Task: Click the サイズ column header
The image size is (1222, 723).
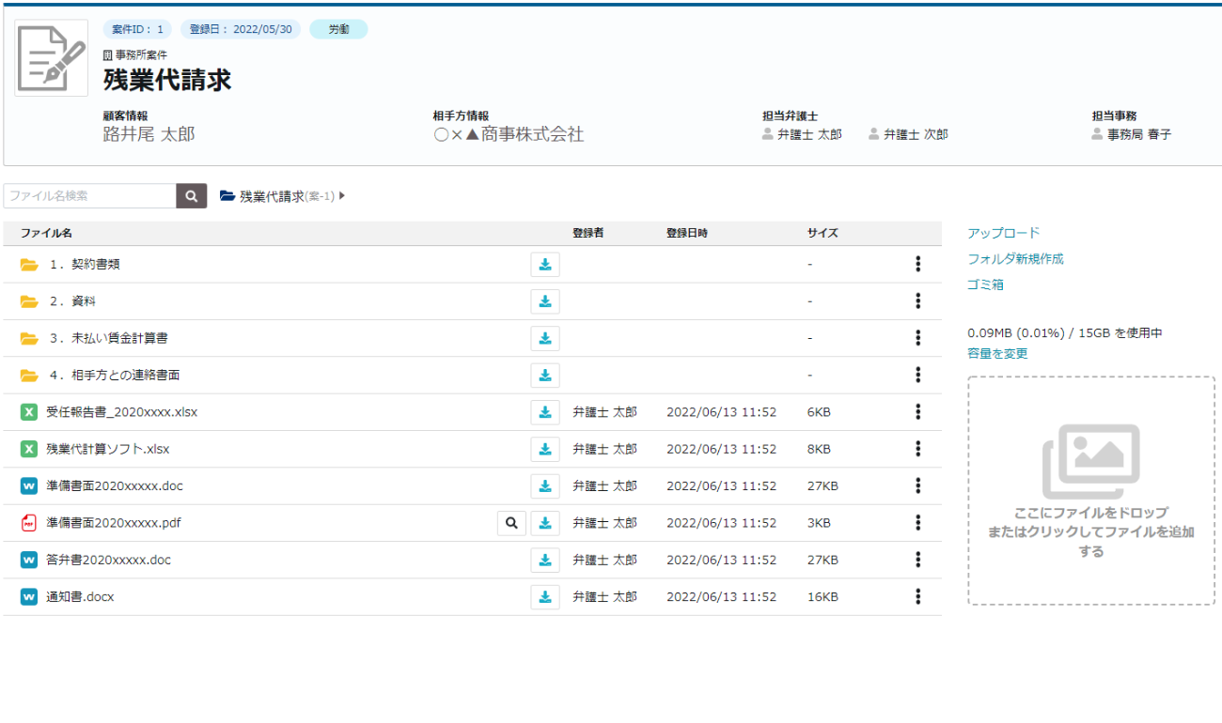Action: (822, 233)
